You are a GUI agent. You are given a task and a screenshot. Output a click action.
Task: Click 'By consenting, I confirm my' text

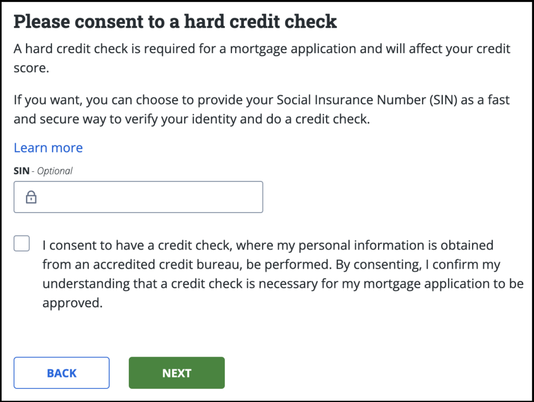pos(417,265)
